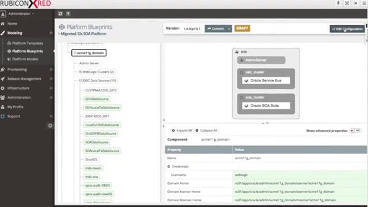Toggle Show advanced properties switch
This screenshot has height=207, width=368.
pyautogui.click(x=355, y=131)
